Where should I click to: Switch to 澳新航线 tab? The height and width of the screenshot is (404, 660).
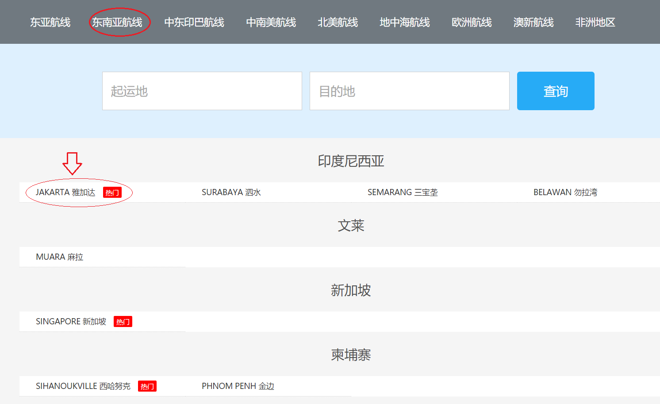tap(533, 22)
